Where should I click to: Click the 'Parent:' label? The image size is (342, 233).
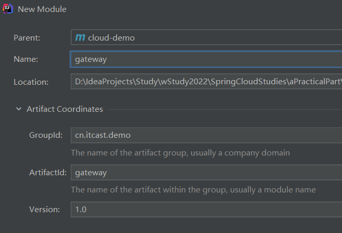click(27, 38)
